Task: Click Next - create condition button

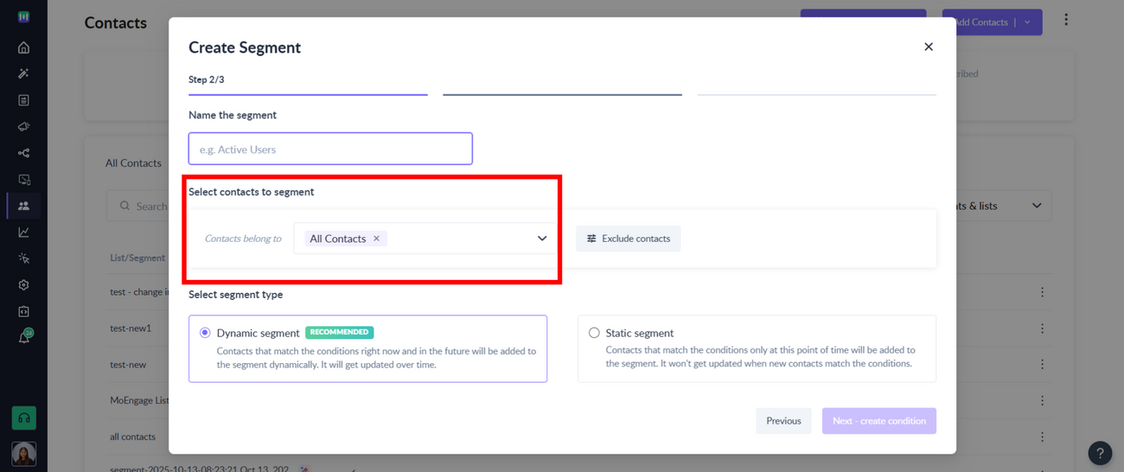Action: [879, 421]
